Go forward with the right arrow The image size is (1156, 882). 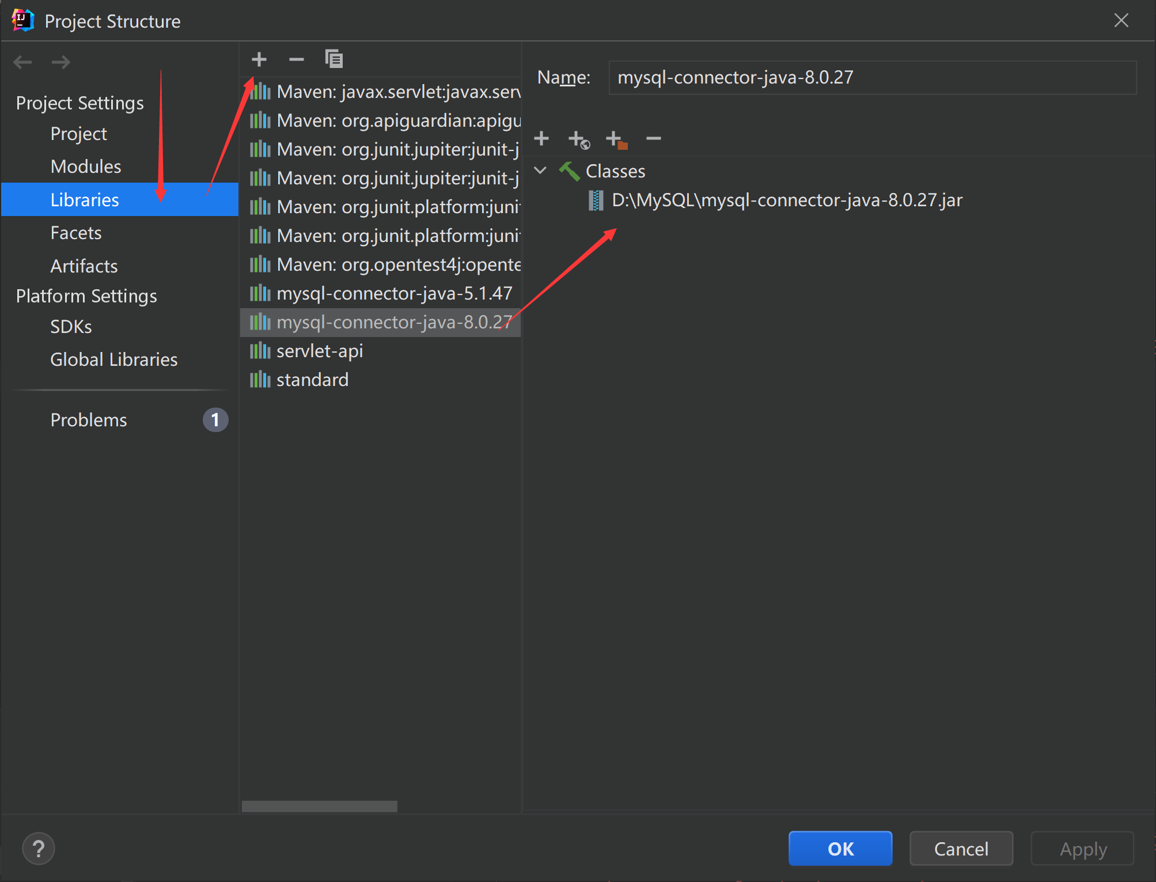[x=60, y=62]
